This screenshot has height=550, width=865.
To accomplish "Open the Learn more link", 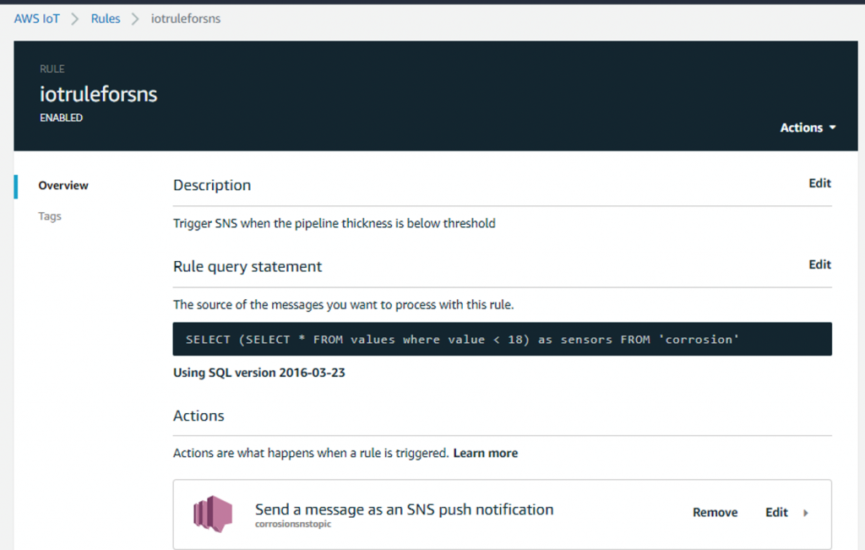I will pos(486,454).
